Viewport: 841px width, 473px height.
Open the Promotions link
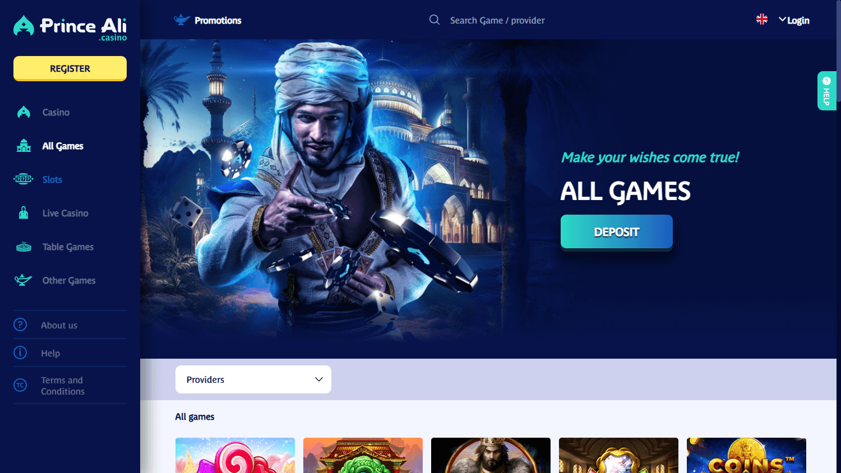coord(218,20)
